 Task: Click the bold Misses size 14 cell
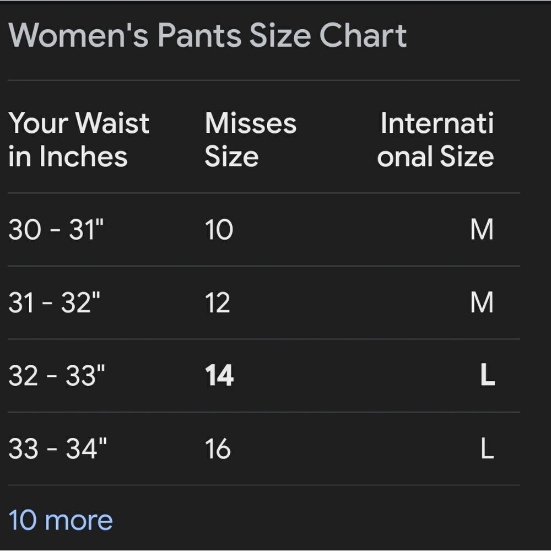pos(219,376)
